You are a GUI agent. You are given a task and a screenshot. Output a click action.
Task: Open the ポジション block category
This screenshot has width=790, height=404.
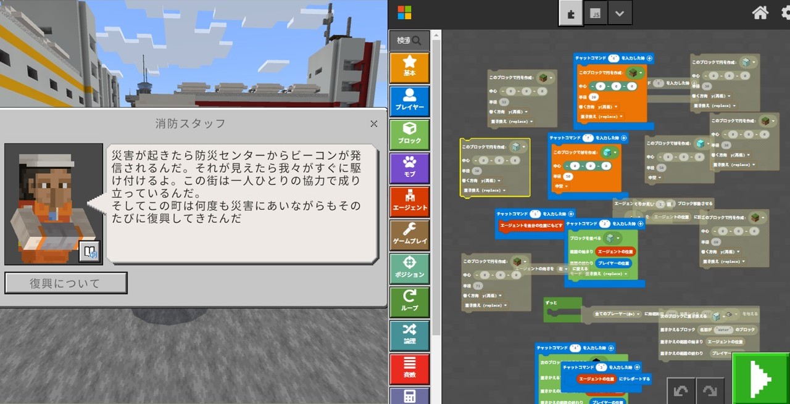[410, 268]
